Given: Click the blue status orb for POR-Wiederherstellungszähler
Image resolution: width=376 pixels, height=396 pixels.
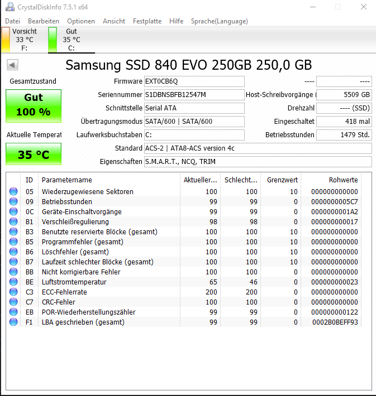Looking at the screenshot, I should tap(13, 312).
